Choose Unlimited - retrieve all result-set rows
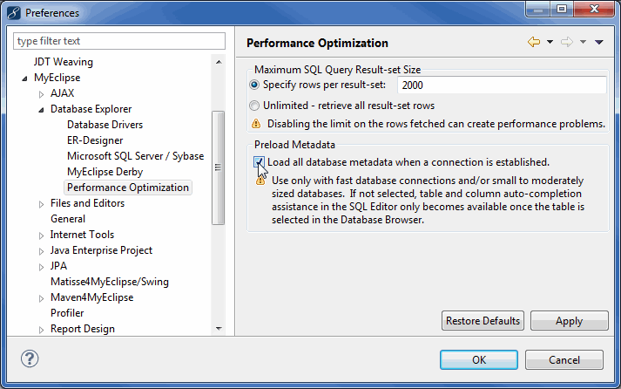 (x=254, y=106)
